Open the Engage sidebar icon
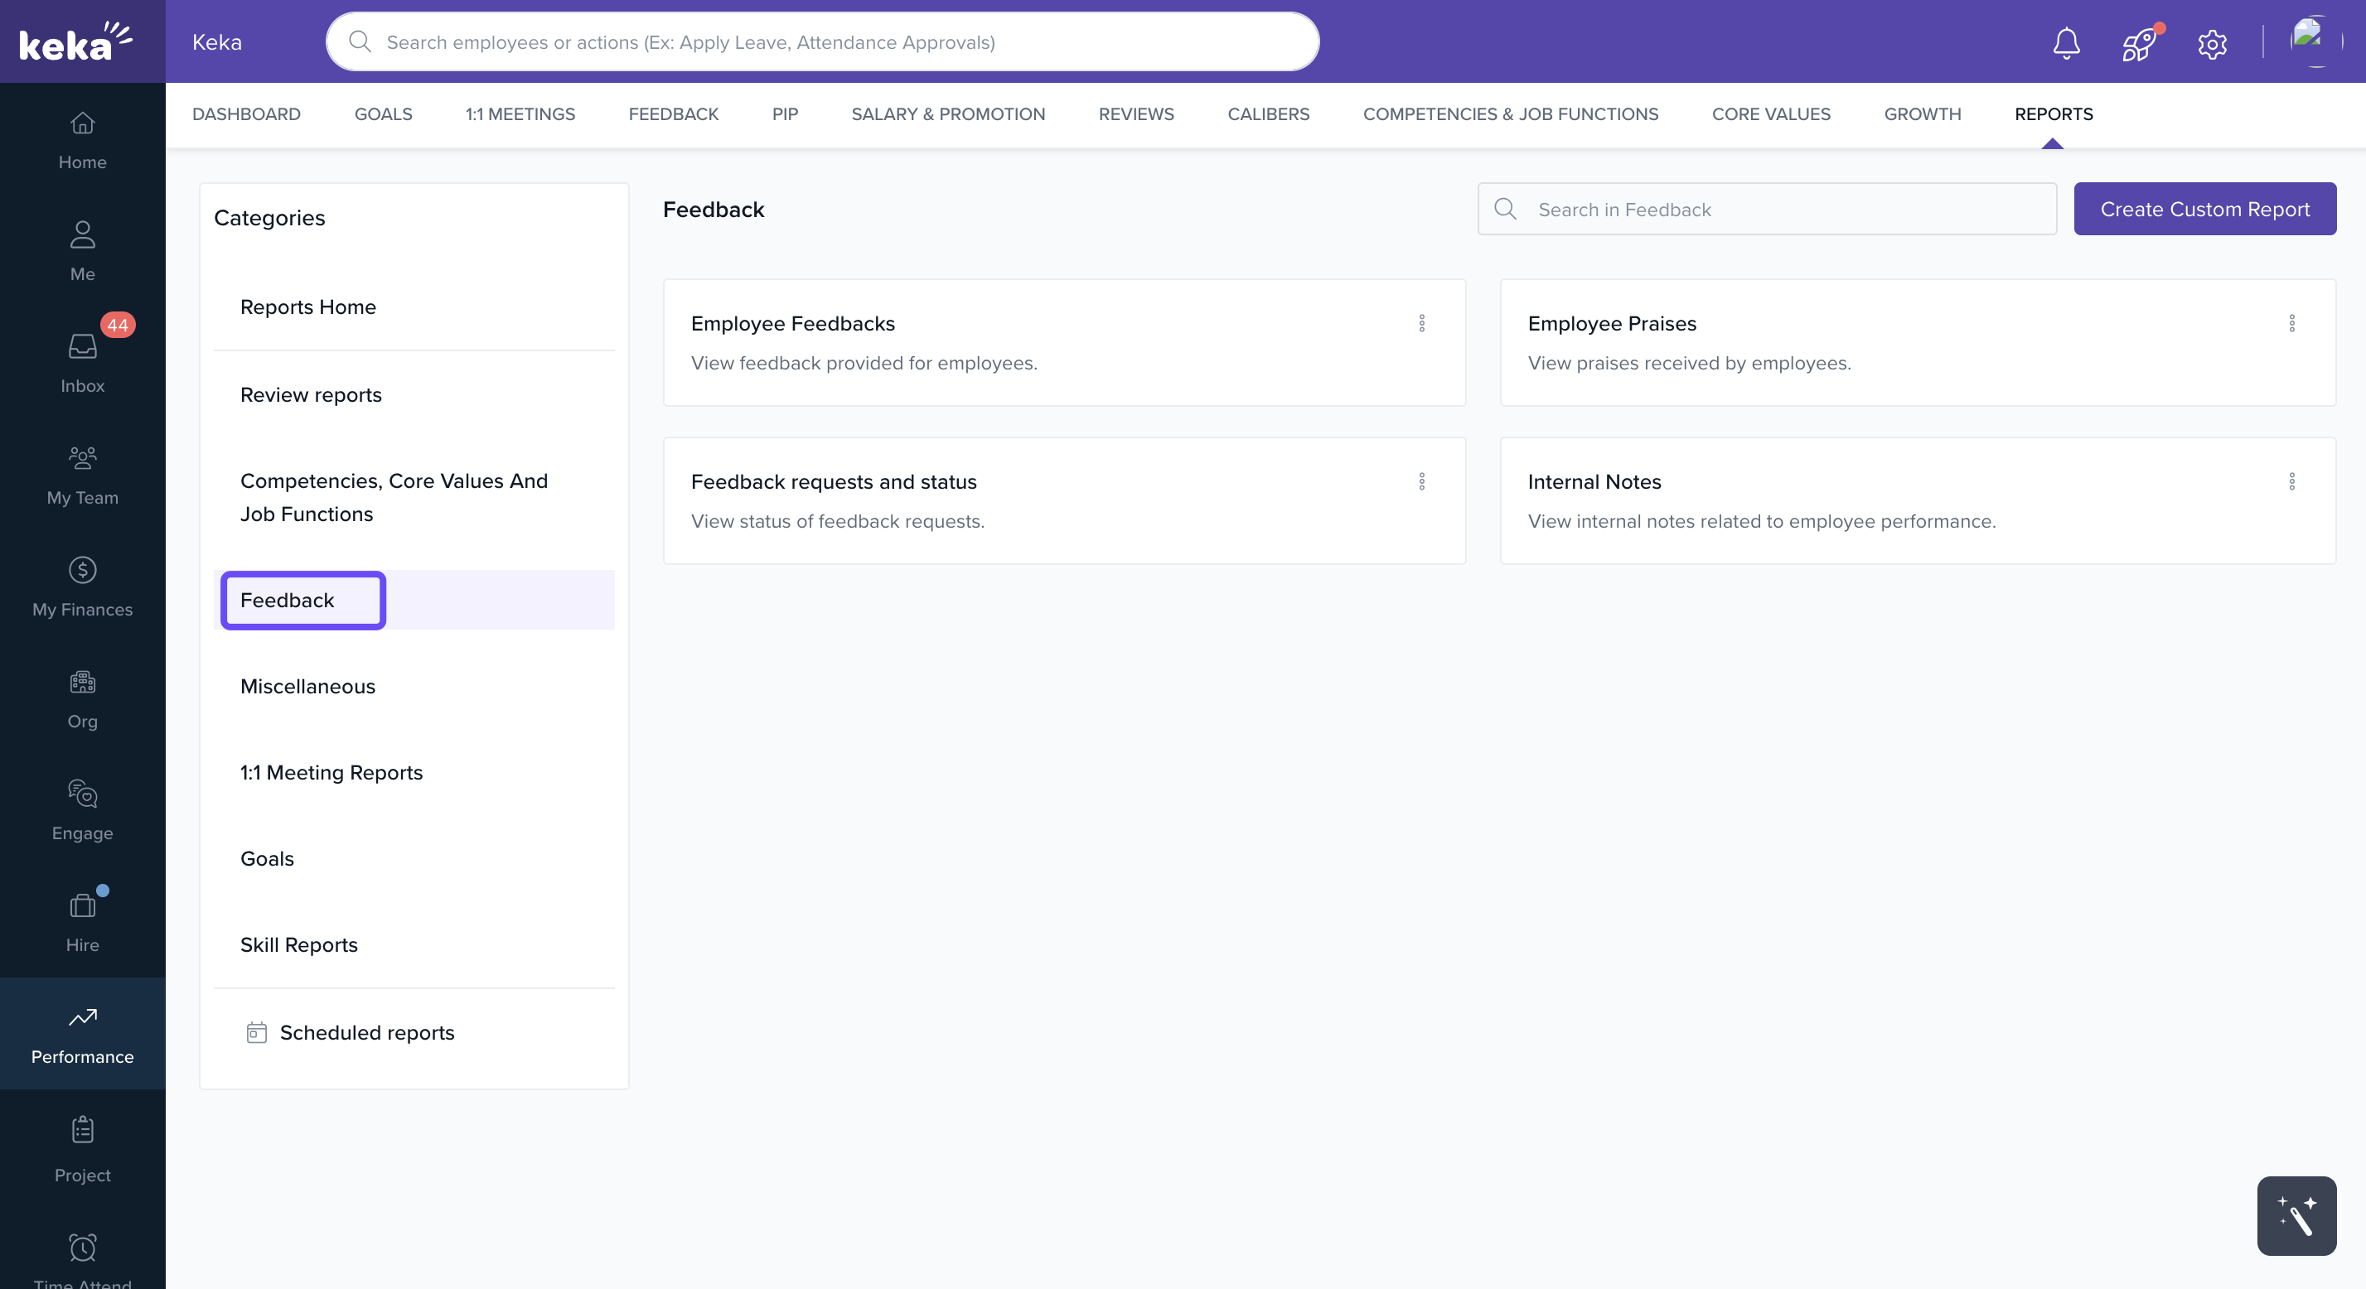The width and height of the screenshot is (2366, 1289). point(83,809)
